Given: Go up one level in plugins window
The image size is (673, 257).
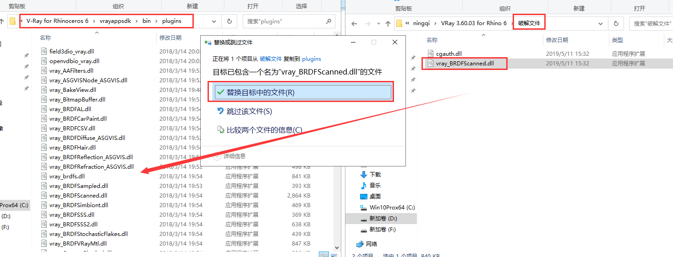Looking at the screenshot, I should [x=2, y=21].
